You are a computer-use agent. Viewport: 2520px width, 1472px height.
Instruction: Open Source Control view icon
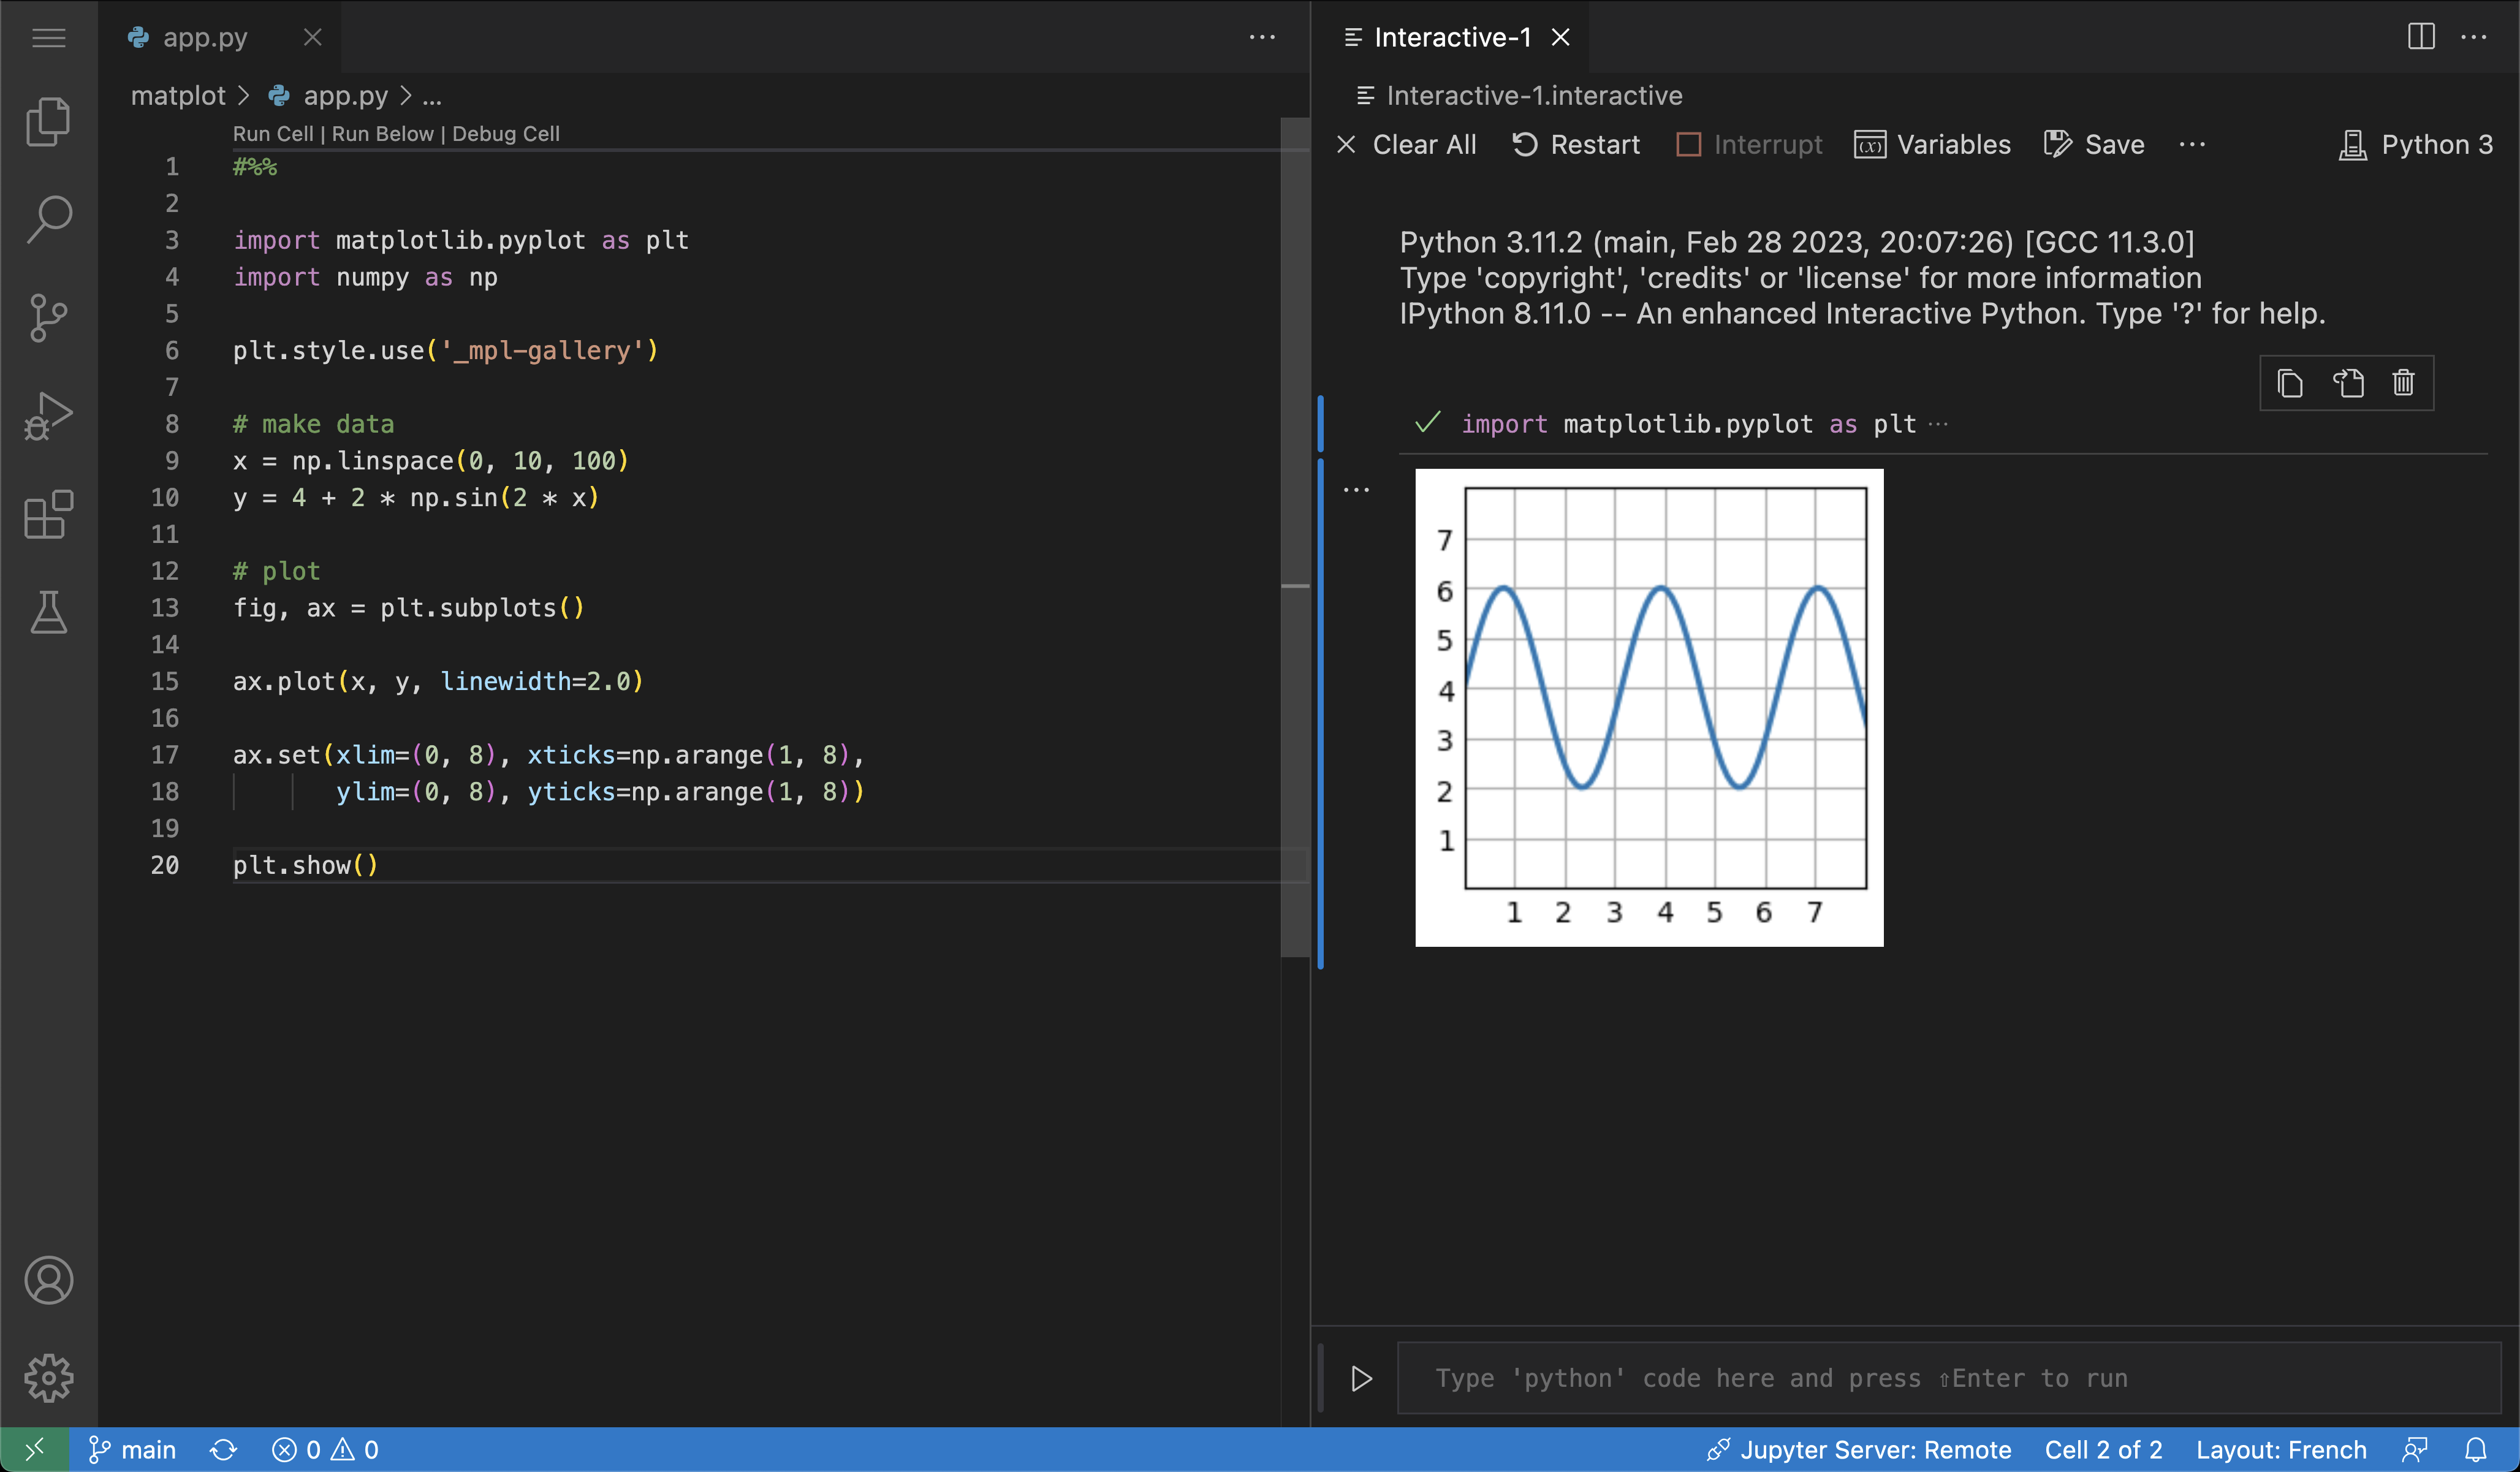[x=48, y=318]
